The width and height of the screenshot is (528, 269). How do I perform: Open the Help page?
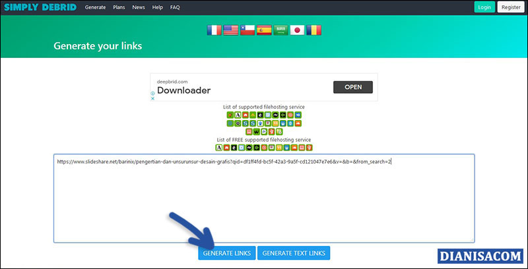pyautogui.click(x=158, y=7)
